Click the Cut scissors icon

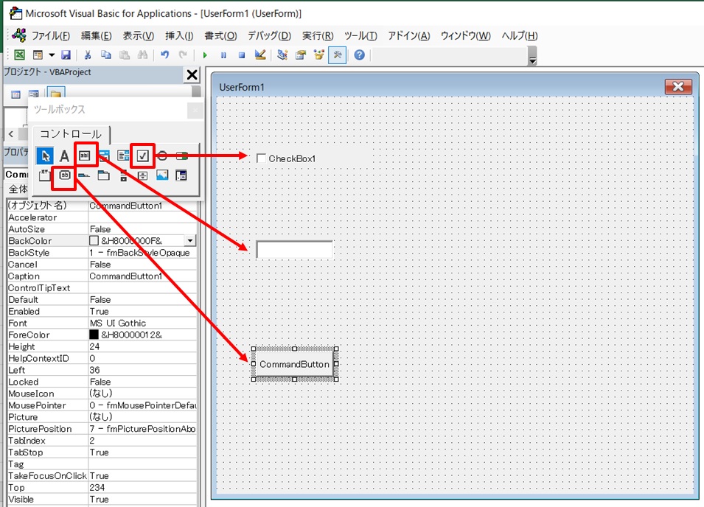click(88, 55)
